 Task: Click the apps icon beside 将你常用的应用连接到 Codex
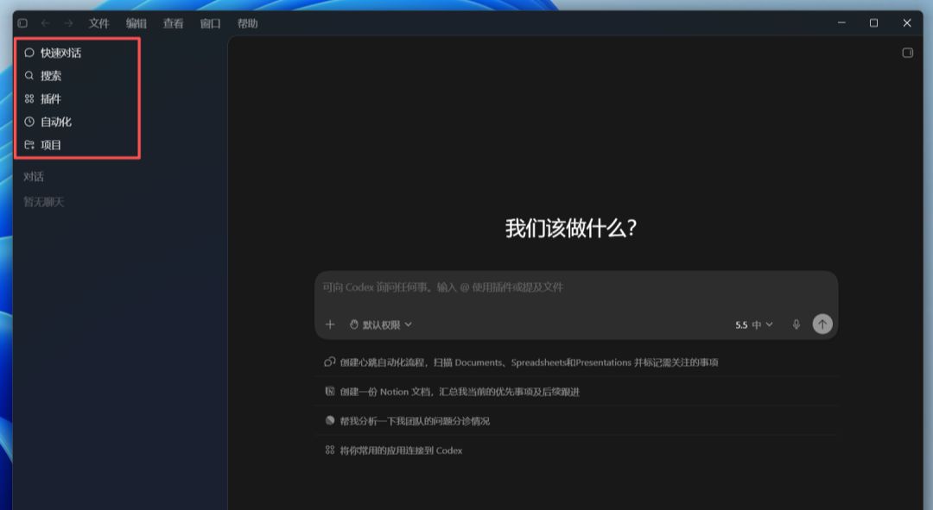(330, 450)
